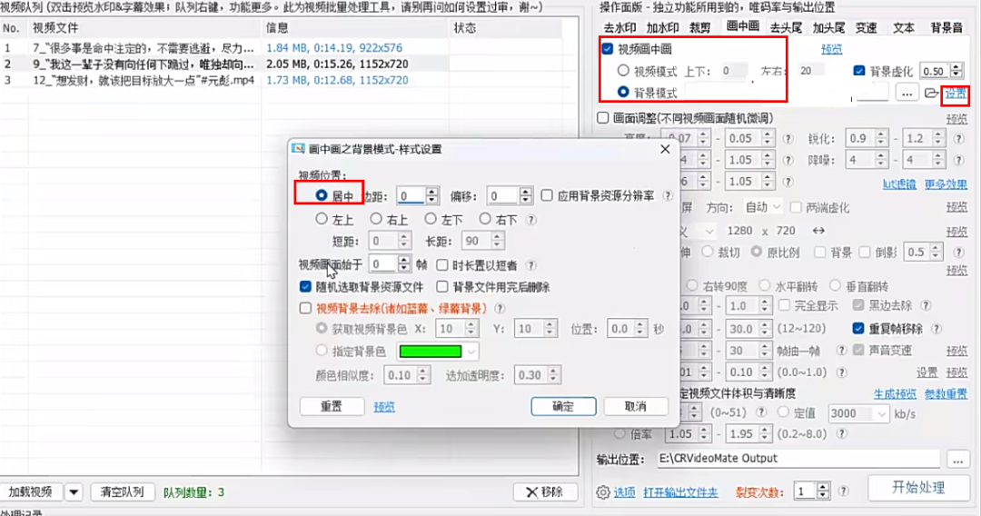This screenshot has height=516, width=981.
Task: Choose 视频模式 radio in picture-in-picture panel
Action: coord(623,70)
